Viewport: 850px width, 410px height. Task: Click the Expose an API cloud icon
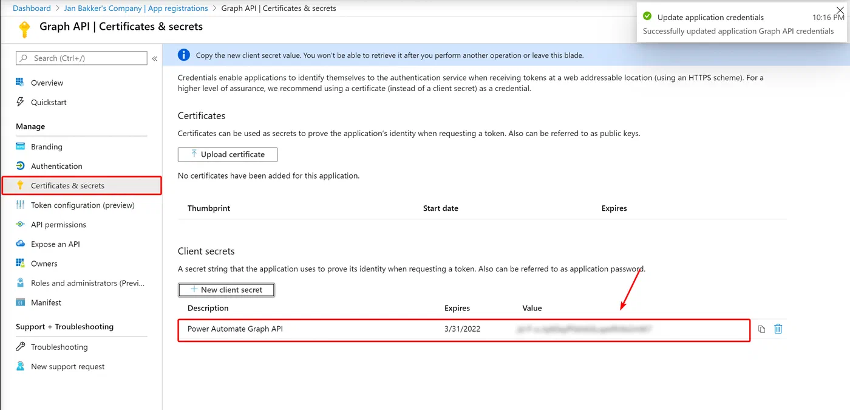(20, 244)
